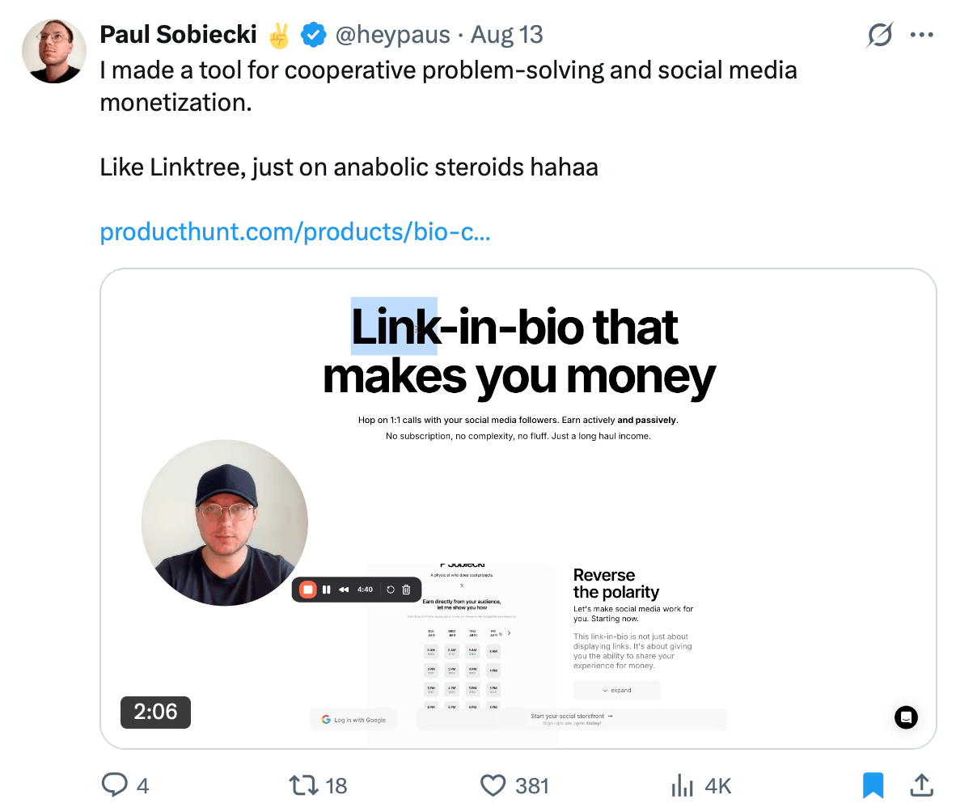Restart playback with the loop icon
The width and height of the screenshot is (956, 812).
391,590
